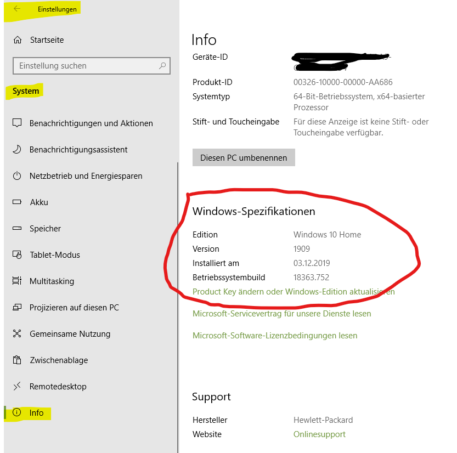Open Benachrichtigungen und Aktionen settings
The image size is (457, 453).
(x=91, y=123)
